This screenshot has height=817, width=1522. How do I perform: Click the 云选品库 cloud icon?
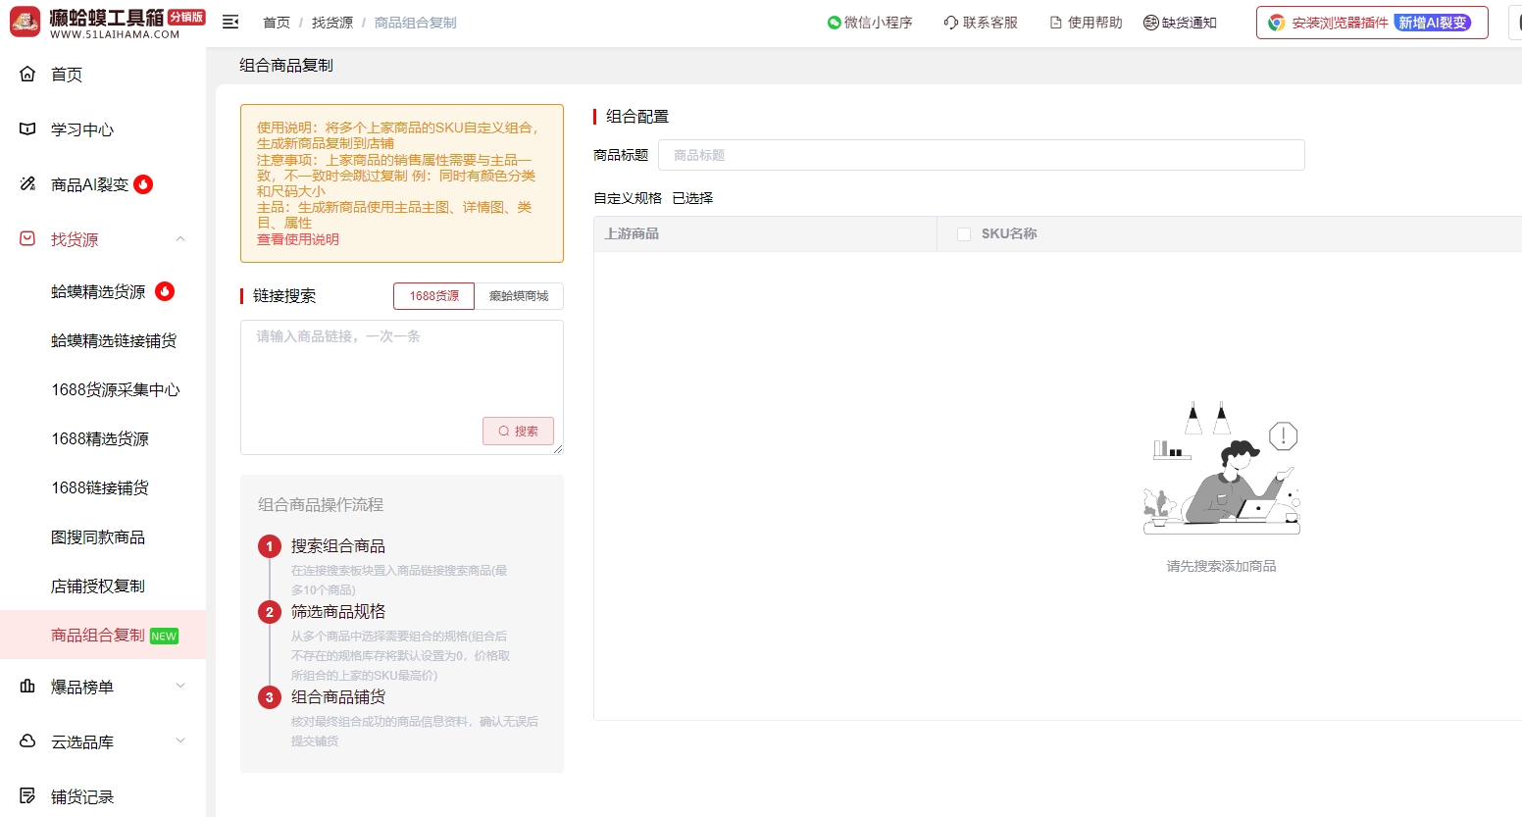pyautogui.click(x=27, y=740)
